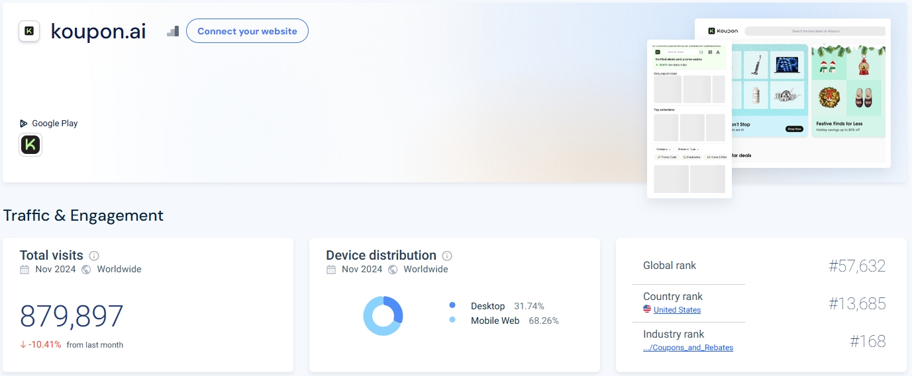Click the koupon.ai site title
Viewport: 912px width, 376px height.
[x=98, y=31]
